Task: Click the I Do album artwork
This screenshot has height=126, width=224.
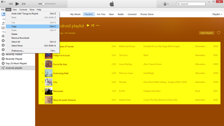Action: point(48,82)
